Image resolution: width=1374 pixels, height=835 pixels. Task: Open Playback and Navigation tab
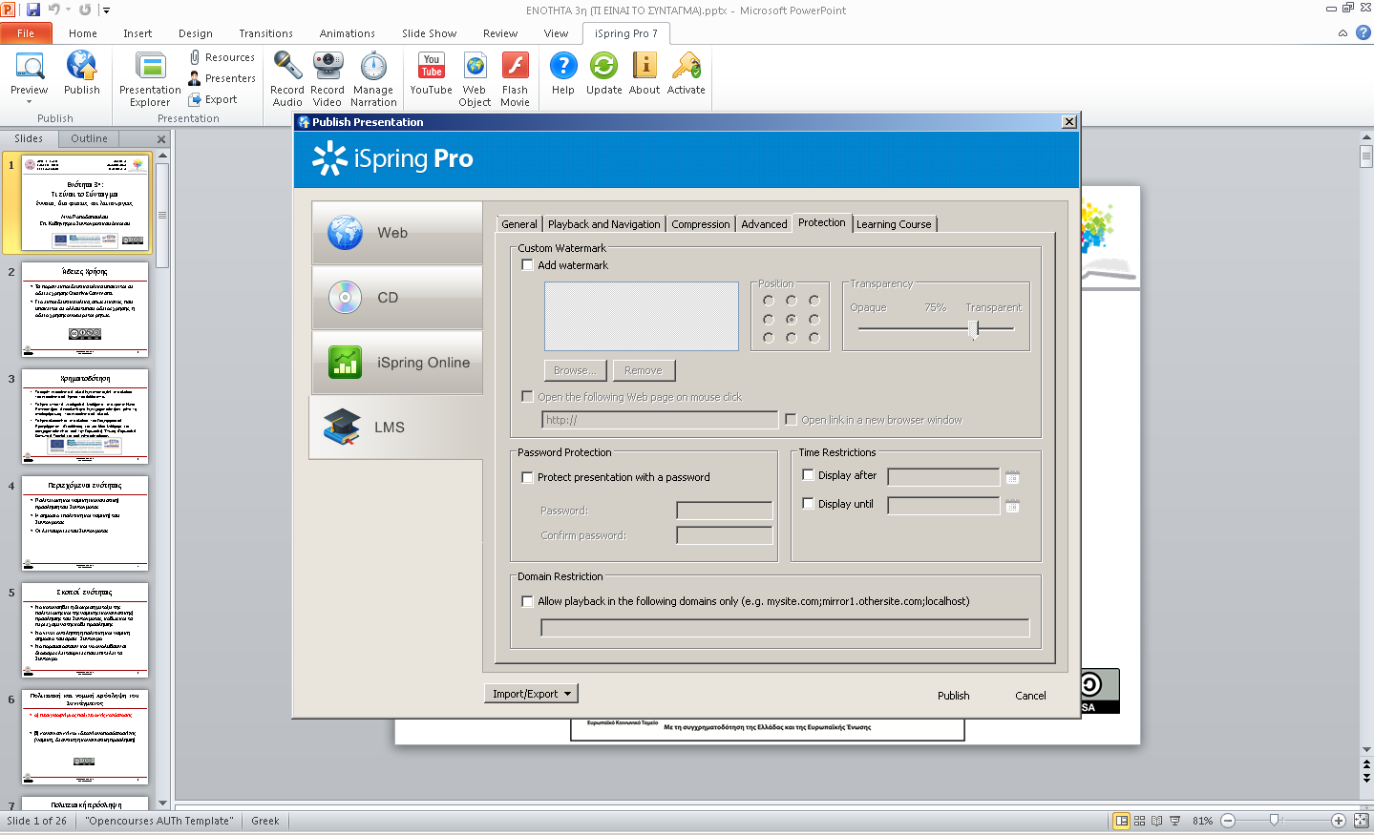(603, 224)
